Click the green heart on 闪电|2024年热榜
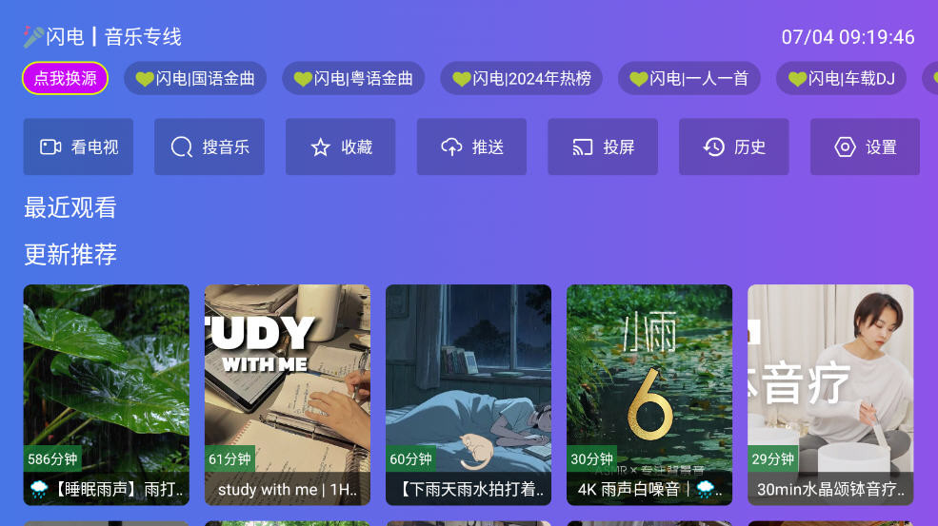 (x=462, y=79)
